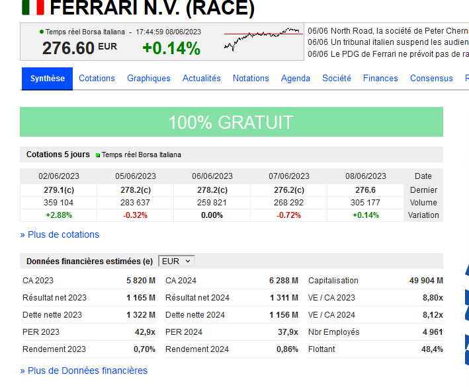
Task: Click the 02/06/2023 date cell
Action: click(59, 176)
